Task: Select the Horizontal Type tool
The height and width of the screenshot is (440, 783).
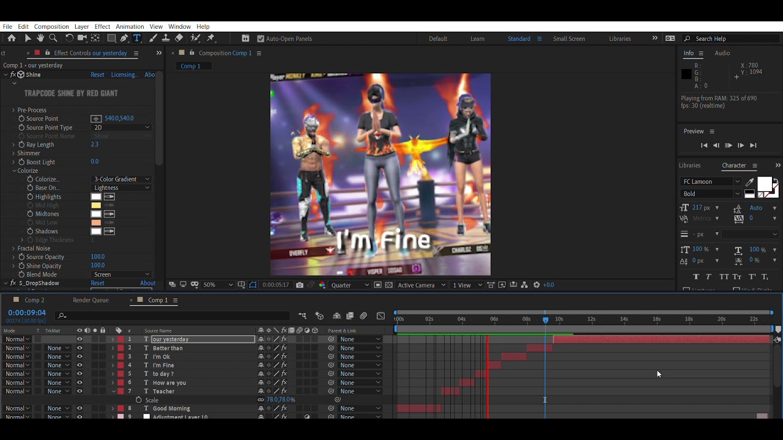Action: pos(137,38)
